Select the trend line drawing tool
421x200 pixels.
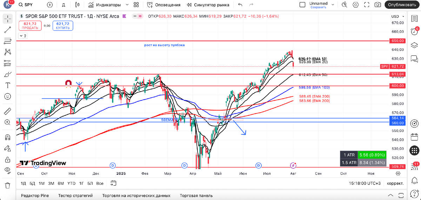pyautogui.click(x=8, y=30)
